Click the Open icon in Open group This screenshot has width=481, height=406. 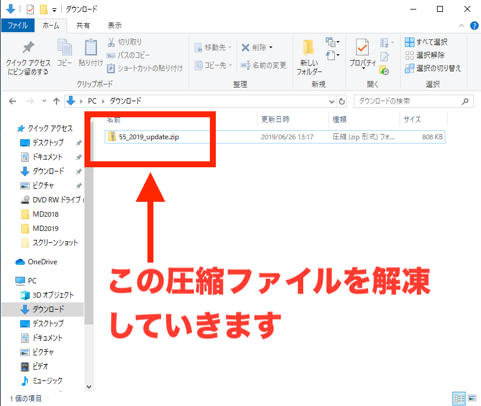385,42
